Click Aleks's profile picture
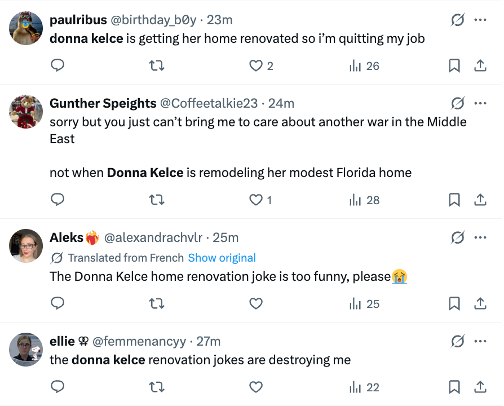 (26, 246)
